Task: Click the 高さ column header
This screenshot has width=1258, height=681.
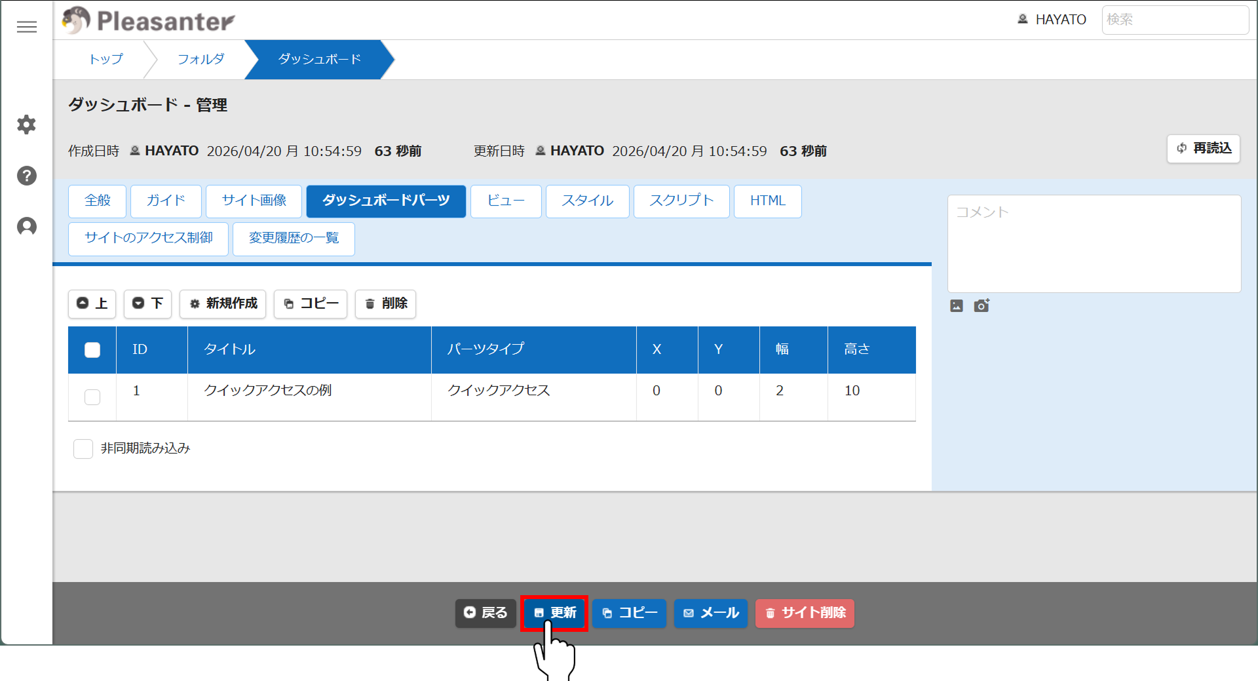Action: point(872,350)
